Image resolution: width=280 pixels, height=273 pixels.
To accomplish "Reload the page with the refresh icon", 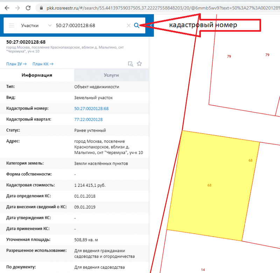I will click(28, 8).
